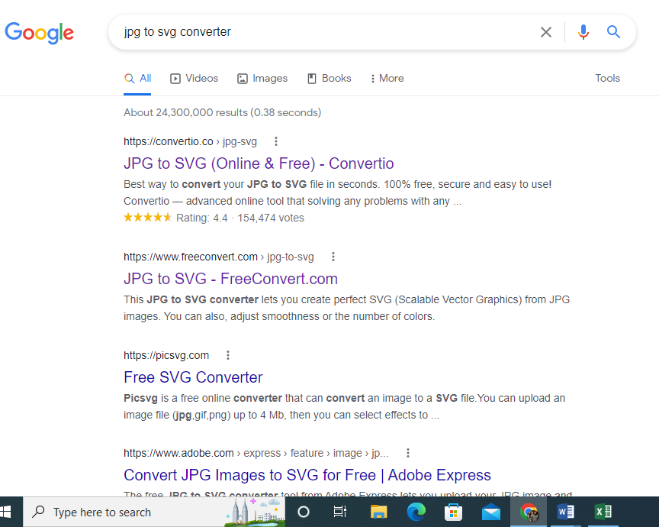Image resolution: width=659 pixels, height=527 pixels.
Task: Click the X to clear the search query
Action: pos(546,32)
